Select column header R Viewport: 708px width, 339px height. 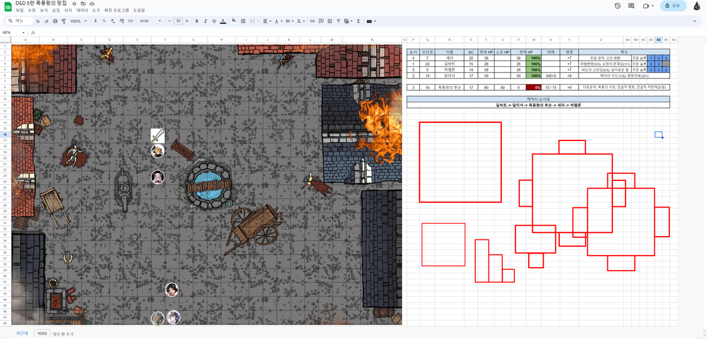click(449, 40)
